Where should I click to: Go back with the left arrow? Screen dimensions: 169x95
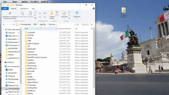tap(4, 25)
